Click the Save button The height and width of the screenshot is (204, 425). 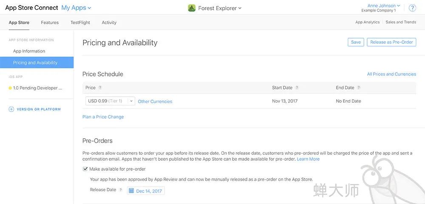point(356,42)
